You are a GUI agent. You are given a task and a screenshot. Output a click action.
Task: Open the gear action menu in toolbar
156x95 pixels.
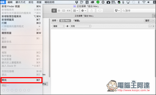(83, 11)
